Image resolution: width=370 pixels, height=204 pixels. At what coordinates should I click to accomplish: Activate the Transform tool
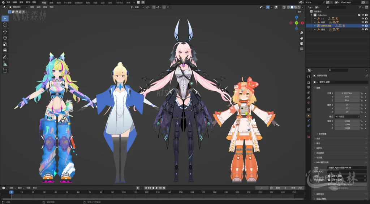(5, 50)
